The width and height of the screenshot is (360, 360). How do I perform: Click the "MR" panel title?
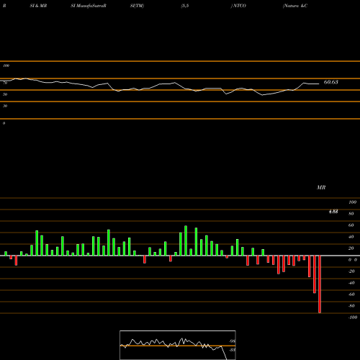click(x=321, y=187)
